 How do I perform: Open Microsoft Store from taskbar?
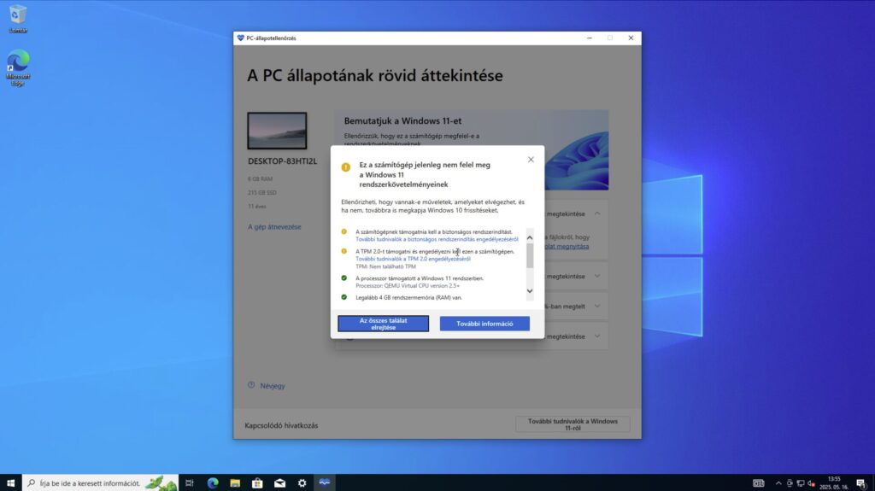[257, 482]
